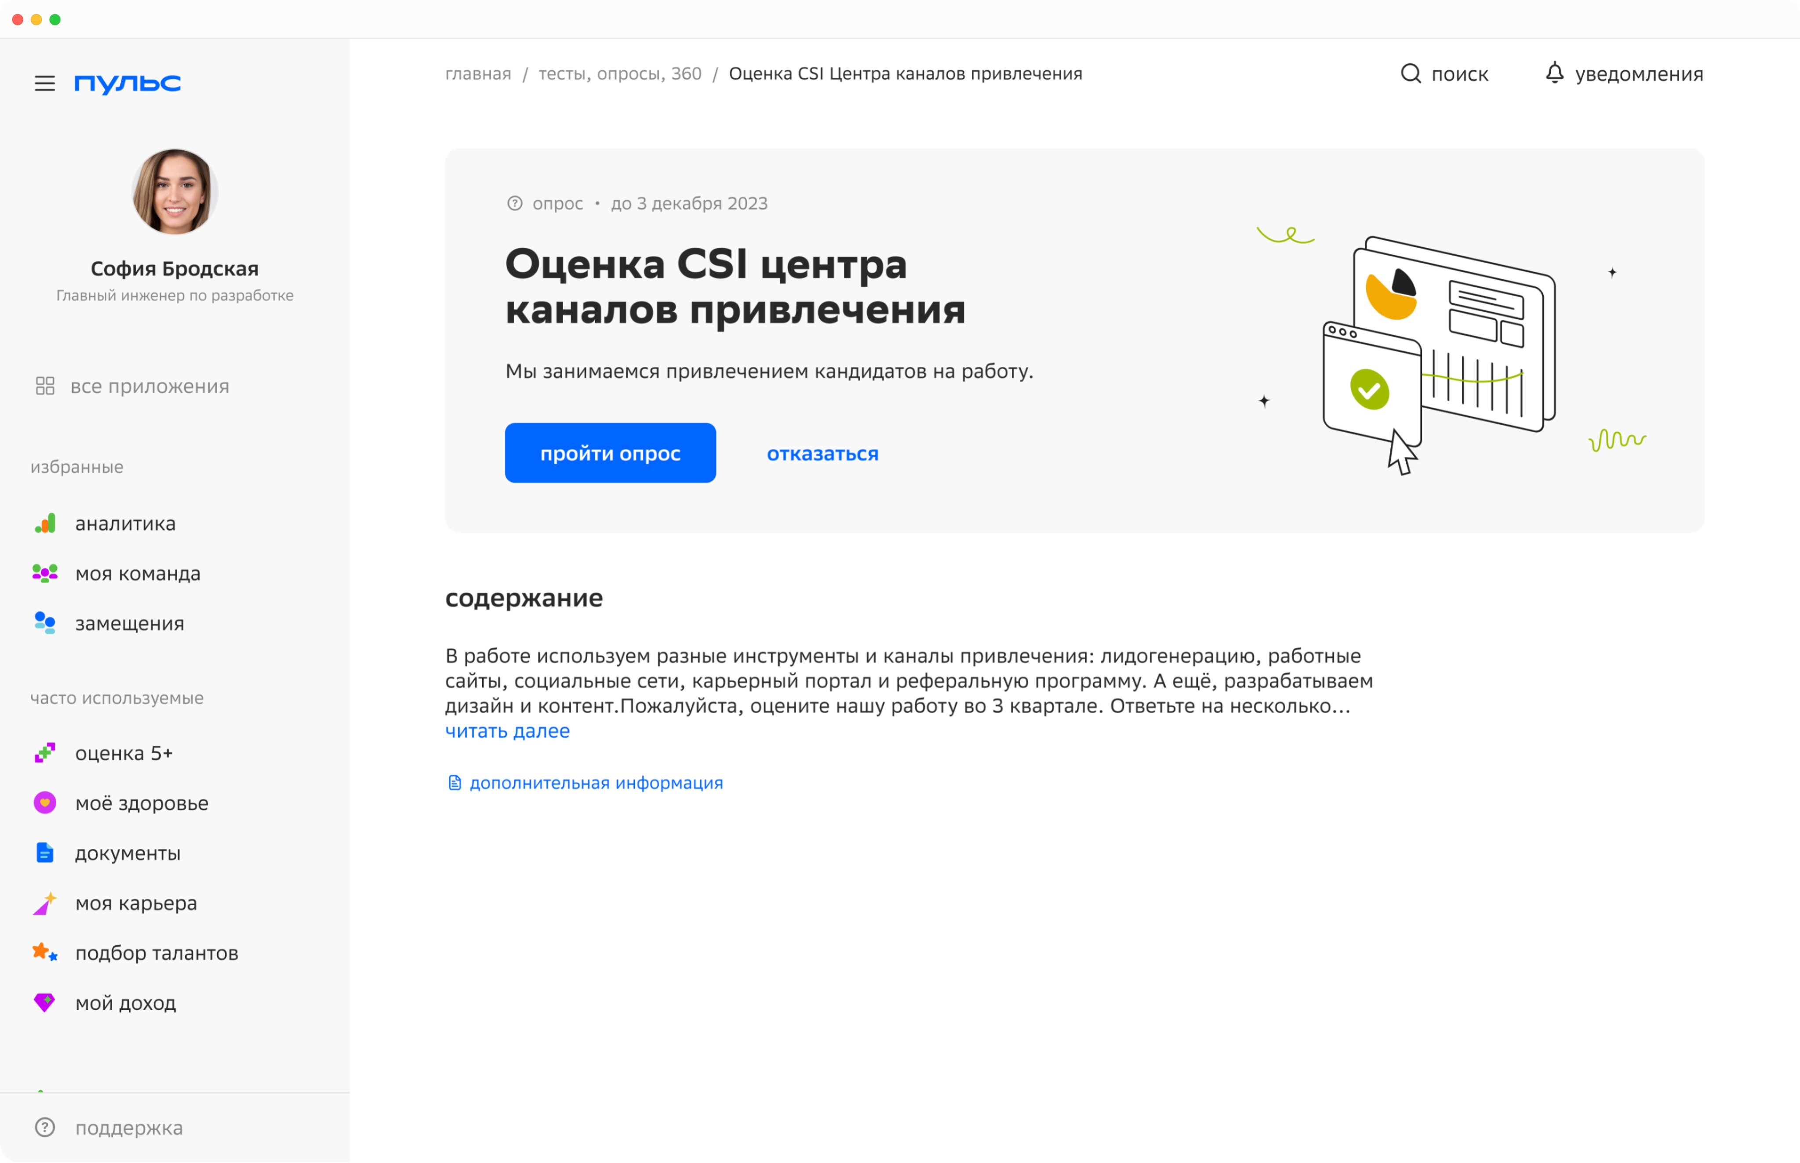The height and width of the screenshot is (1163, 1800).
Task: Click the отказаться link
Action: tap(822, 453)
